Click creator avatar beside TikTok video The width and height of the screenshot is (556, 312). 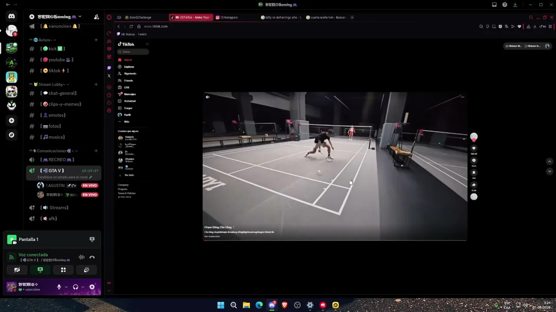(474, 136)
